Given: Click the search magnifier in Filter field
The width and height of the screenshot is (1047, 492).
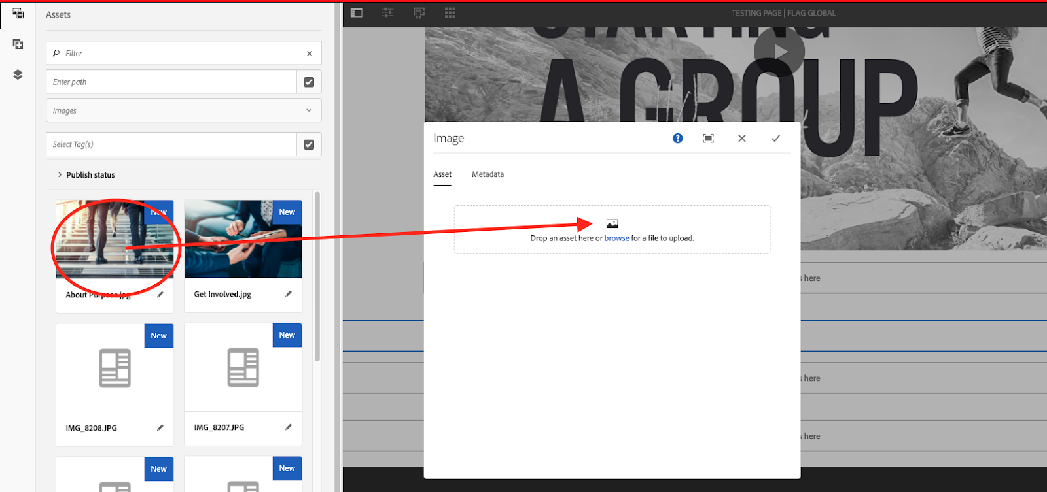Looking at the screenshot, I should pyautogui.click(x=56, y=53).
